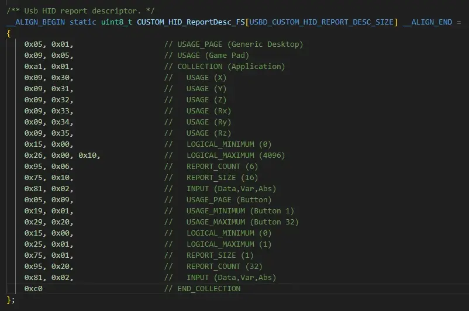Click the 0xa1 hex value
The height and width of the screenshot is (311, 469).
pos(33,67)
